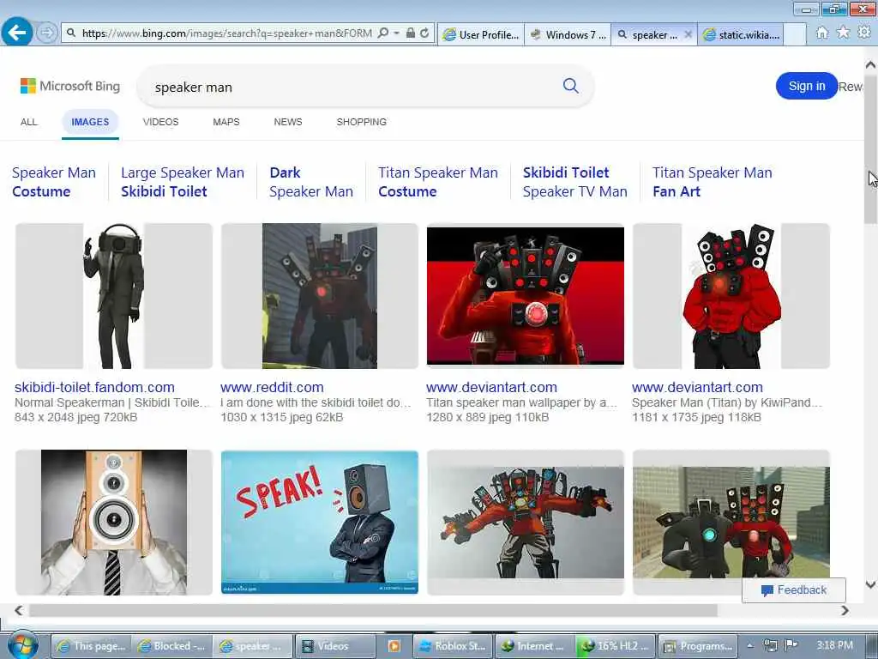Open the Windows Start orb

coord(23,645)
